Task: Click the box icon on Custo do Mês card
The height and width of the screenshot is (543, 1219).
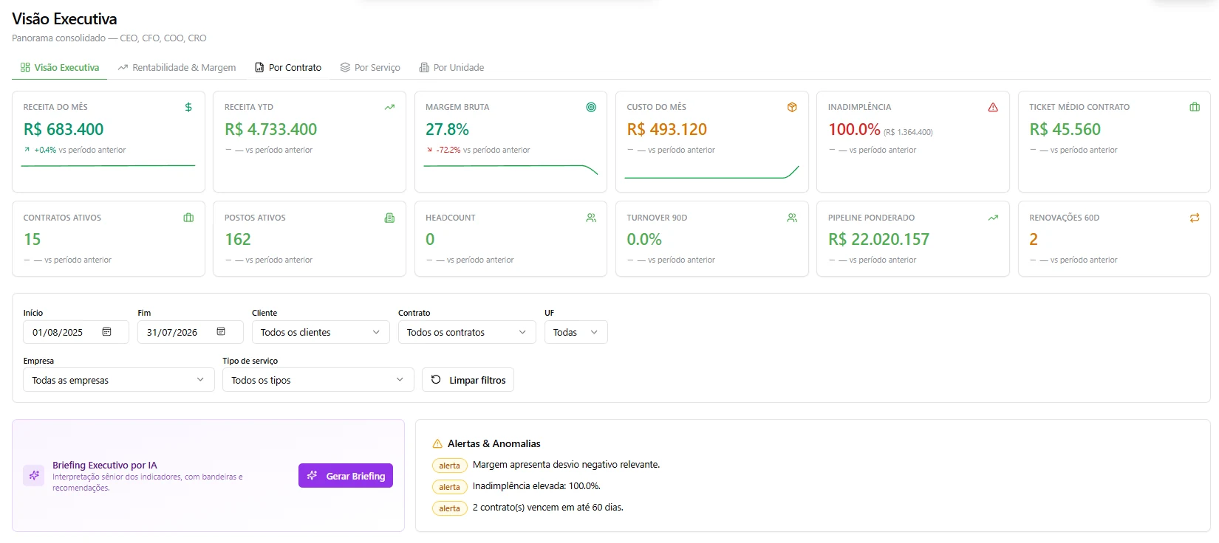Action: point(792,107)
